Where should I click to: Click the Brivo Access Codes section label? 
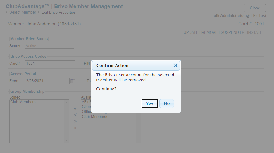click(28, 57)
